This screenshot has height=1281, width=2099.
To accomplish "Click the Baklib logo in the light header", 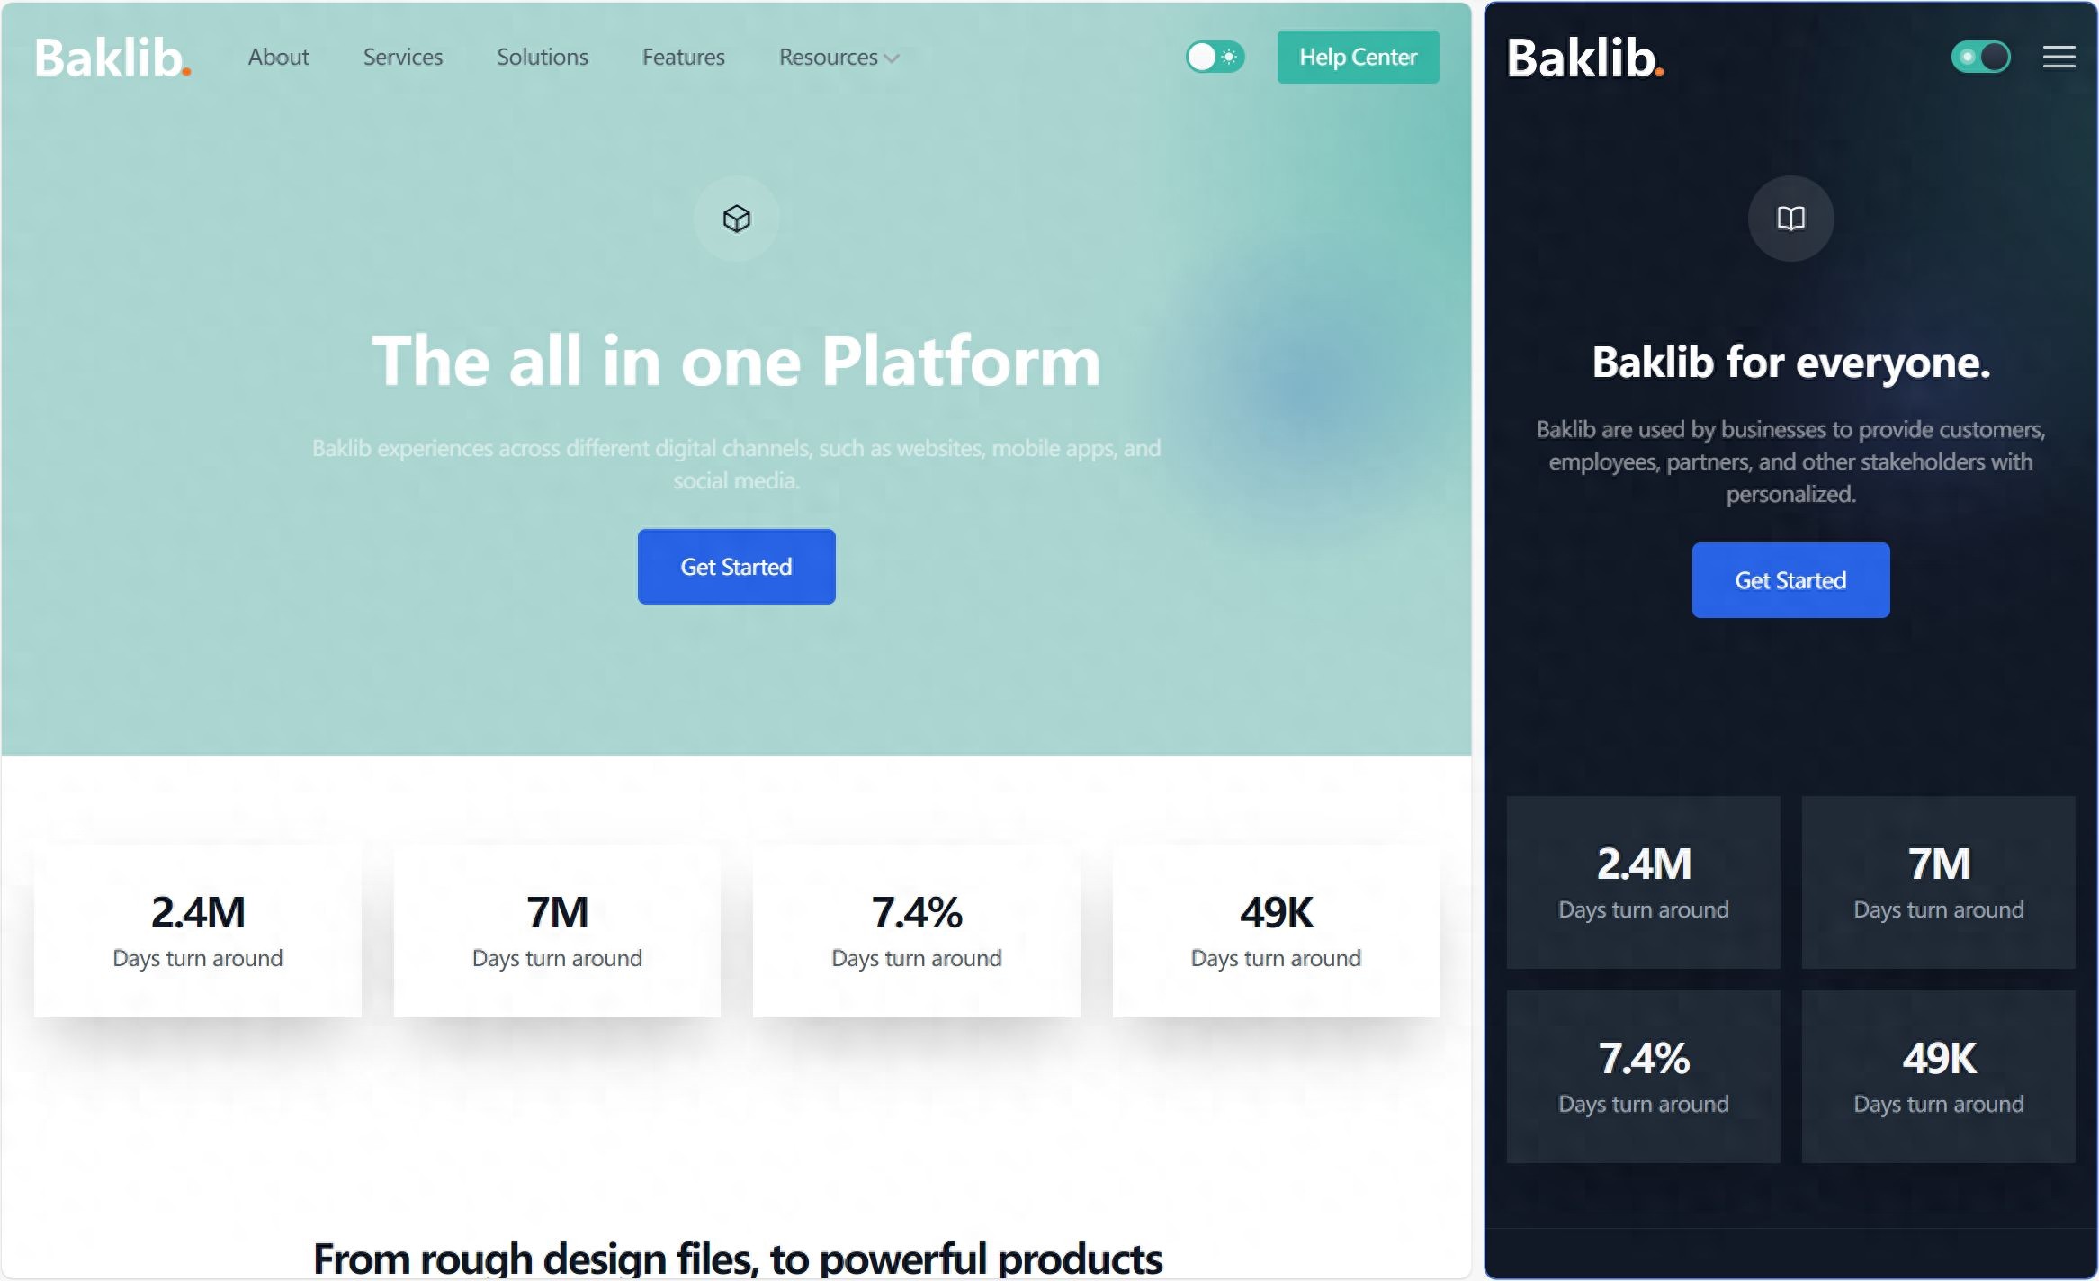I will click(112, 58).
